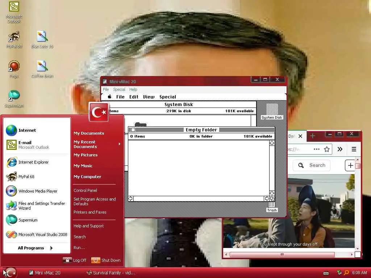Screen dimensions: 371x278
Task: Open Search from Start menu
Action: click(x=79, y=237)
